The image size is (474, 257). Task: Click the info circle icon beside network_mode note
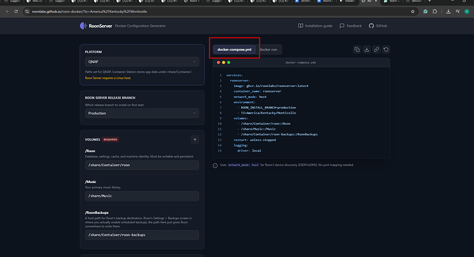215,165
